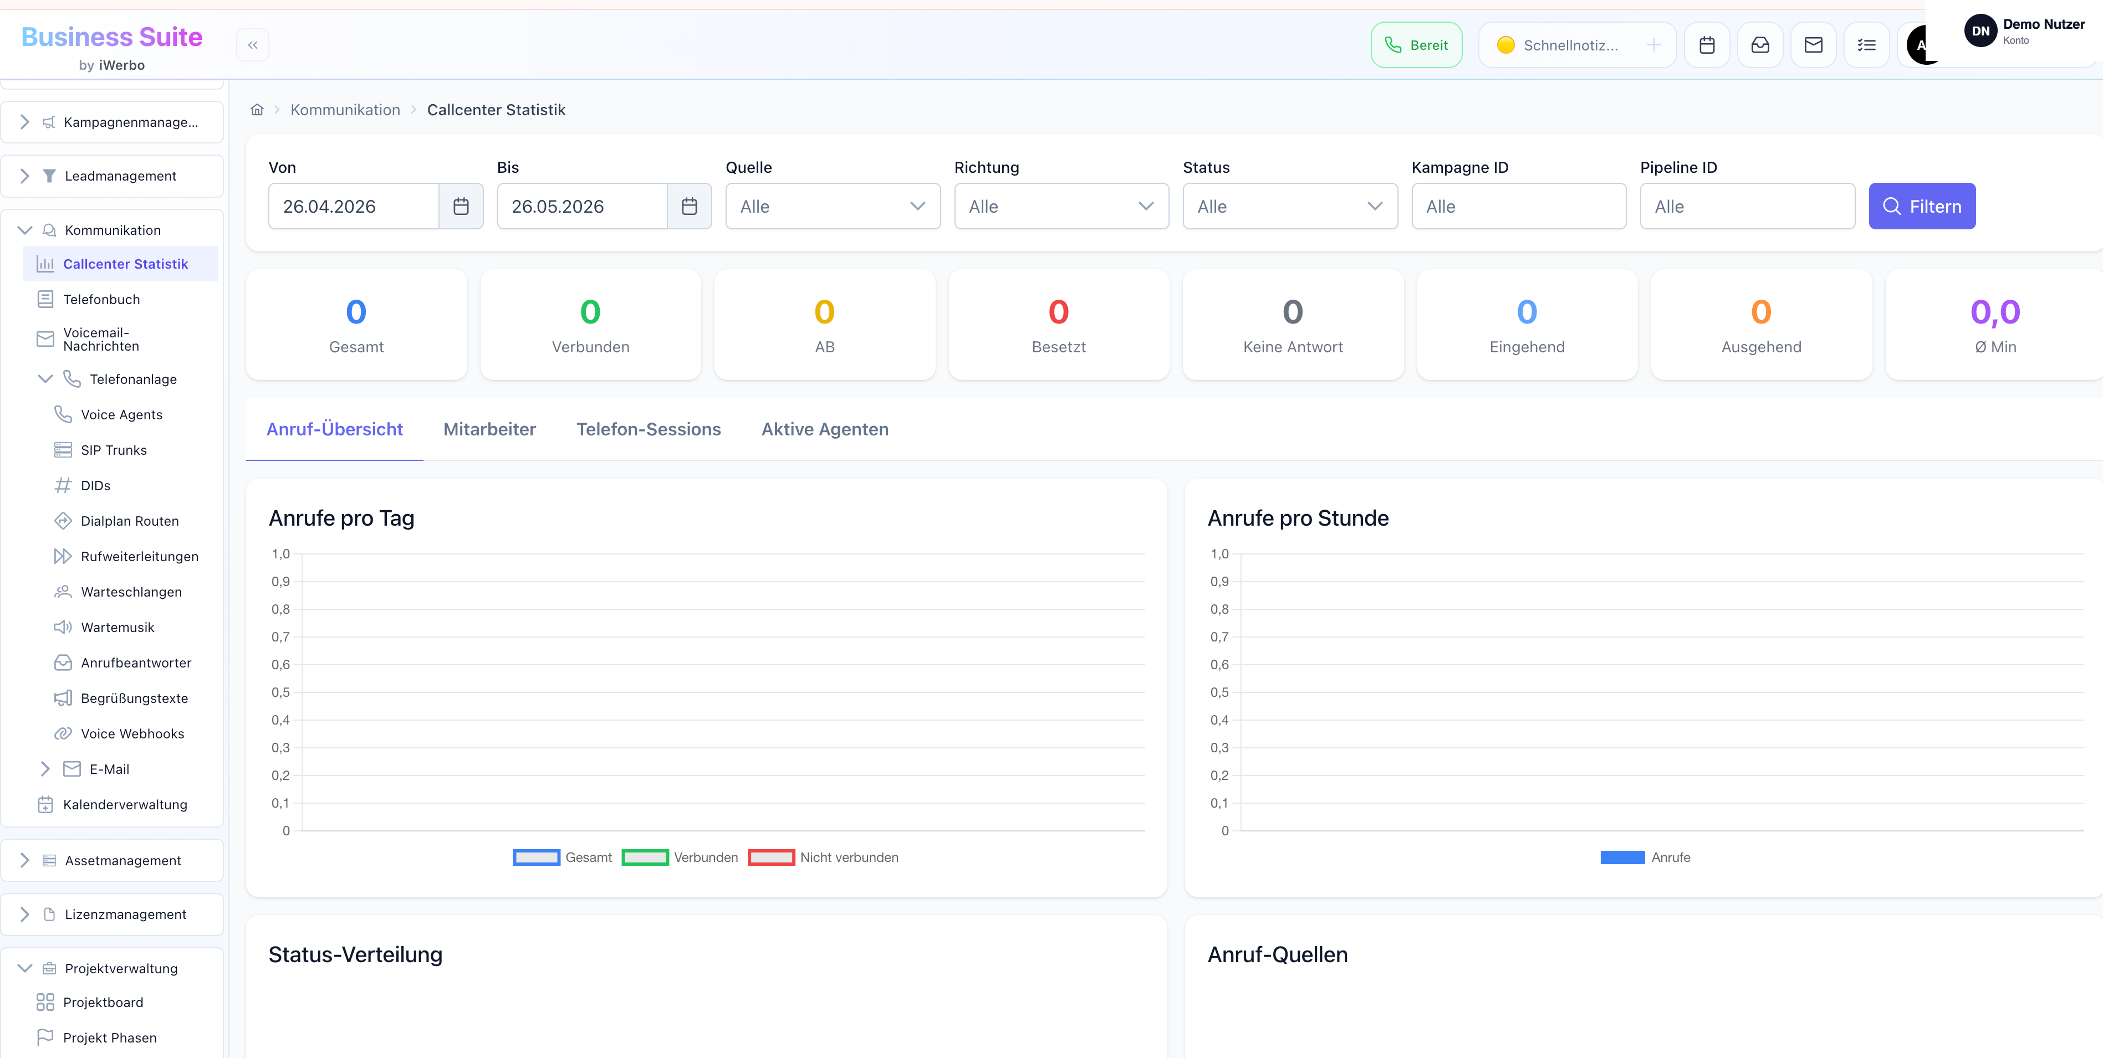Click the Anrufbeantworter inbox icon

point(63,662)
